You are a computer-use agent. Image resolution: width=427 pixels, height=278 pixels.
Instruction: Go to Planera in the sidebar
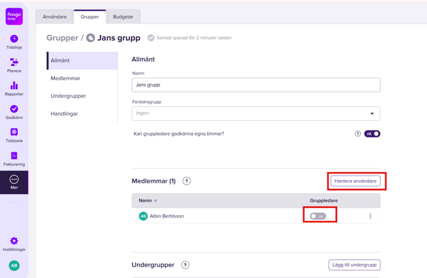[14, 66]
